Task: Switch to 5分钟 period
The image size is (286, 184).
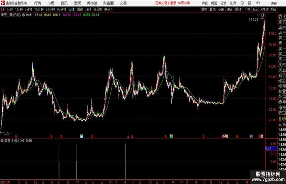Action: [x=28, y=9]
